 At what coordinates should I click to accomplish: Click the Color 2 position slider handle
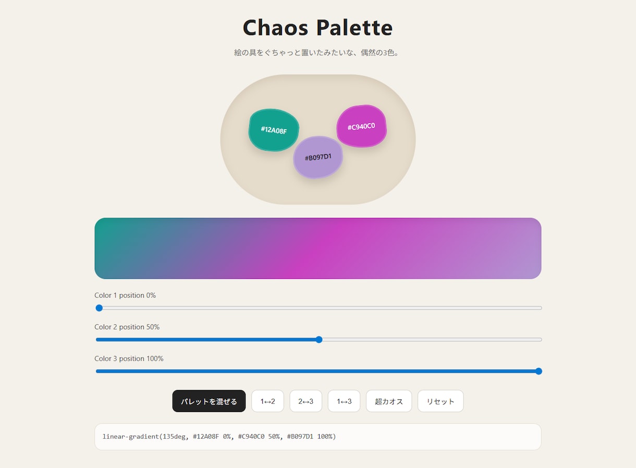tap(319, 340)
